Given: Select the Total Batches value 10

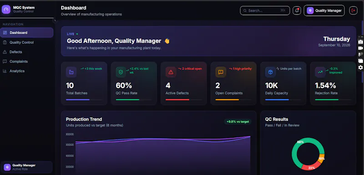Looking at the screenshot, I should click(70, 86).
